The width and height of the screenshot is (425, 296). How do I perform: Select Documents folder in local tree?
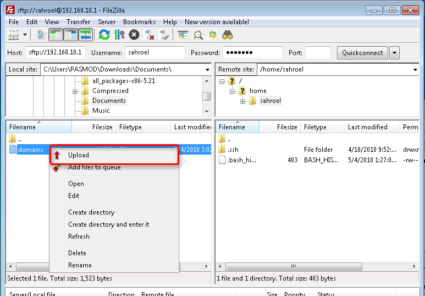[109, 101]
